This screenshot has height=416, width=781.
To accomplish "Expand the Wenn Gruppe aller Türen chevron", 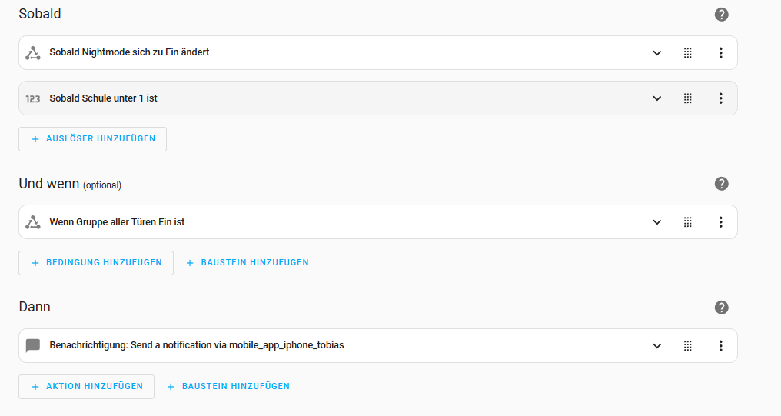I will pyautogui.click(x=657, y=222).
